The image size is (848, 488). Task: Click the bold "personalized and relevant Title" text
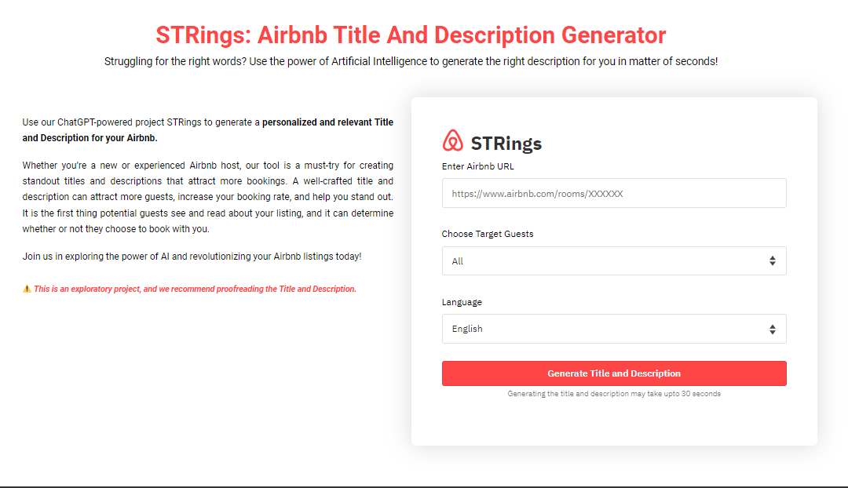tap(327, 122)
